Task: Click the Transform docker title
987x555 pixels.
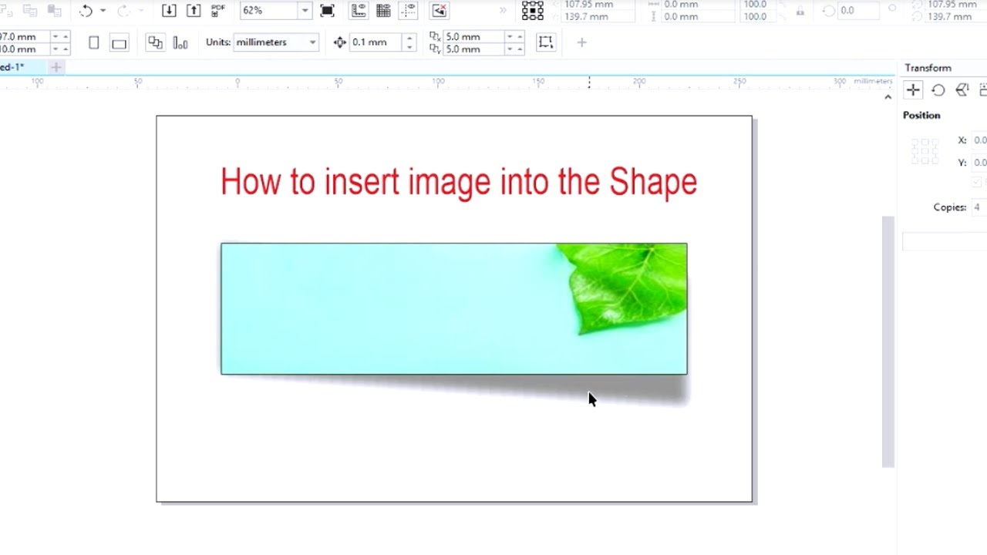Action: click(x=928, y=68)
